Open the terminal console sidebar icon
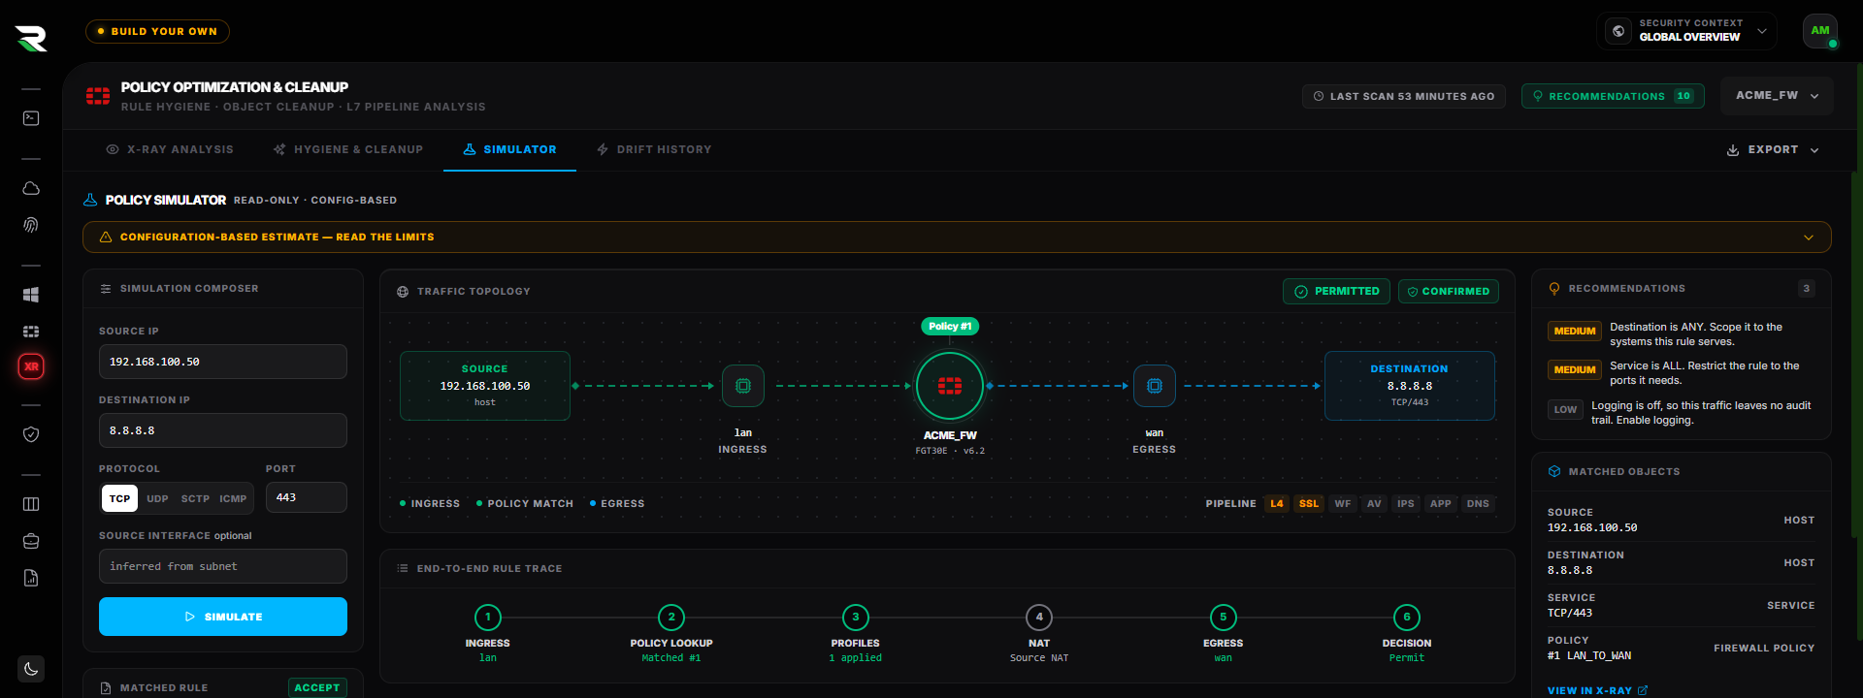Screen dimensions: 1863x698 pyautogui.click(x=31, y=118)
